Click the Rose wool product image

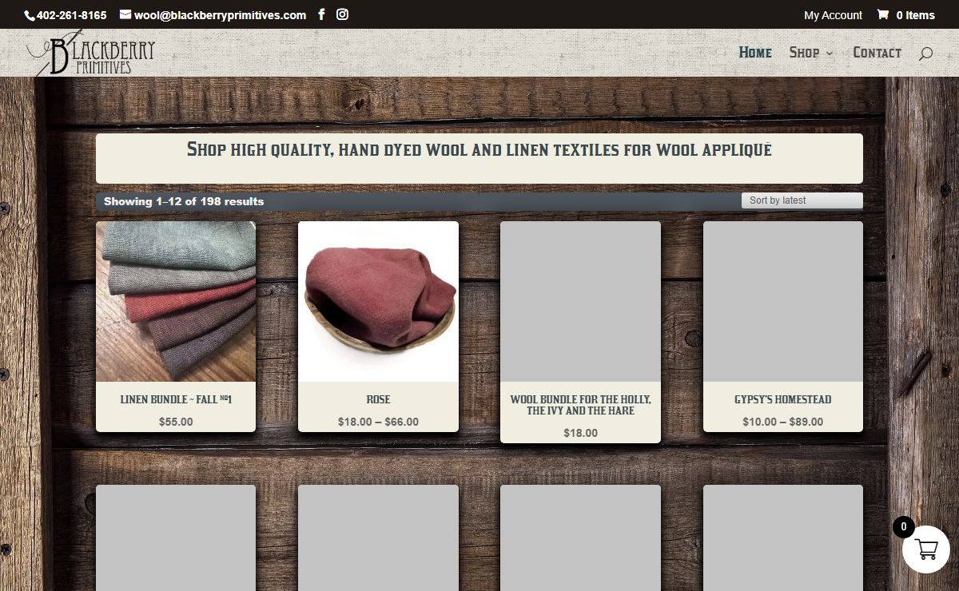pos(378,301)
